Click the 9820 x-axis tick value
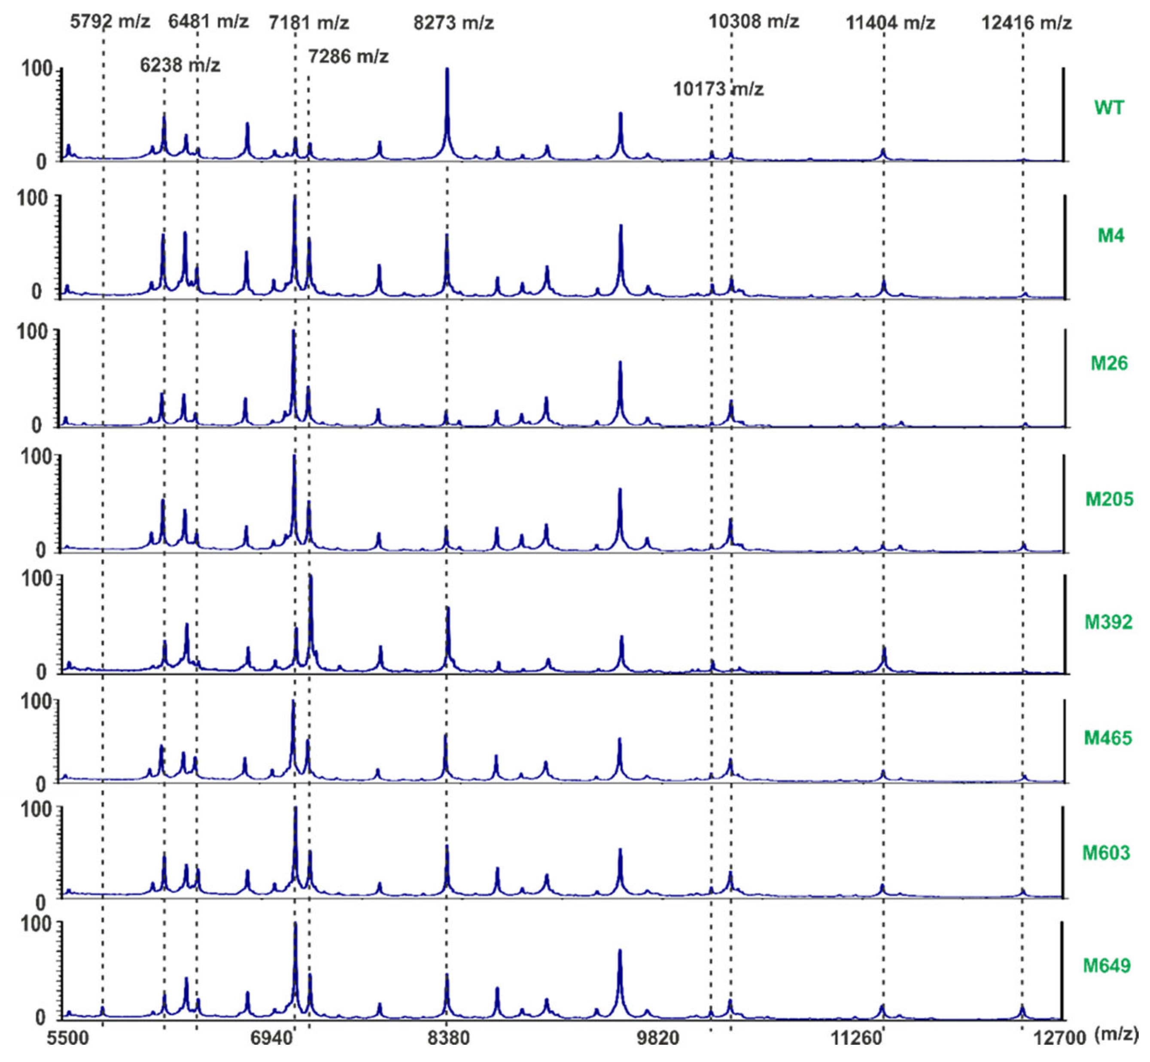 click(658, 1038)
